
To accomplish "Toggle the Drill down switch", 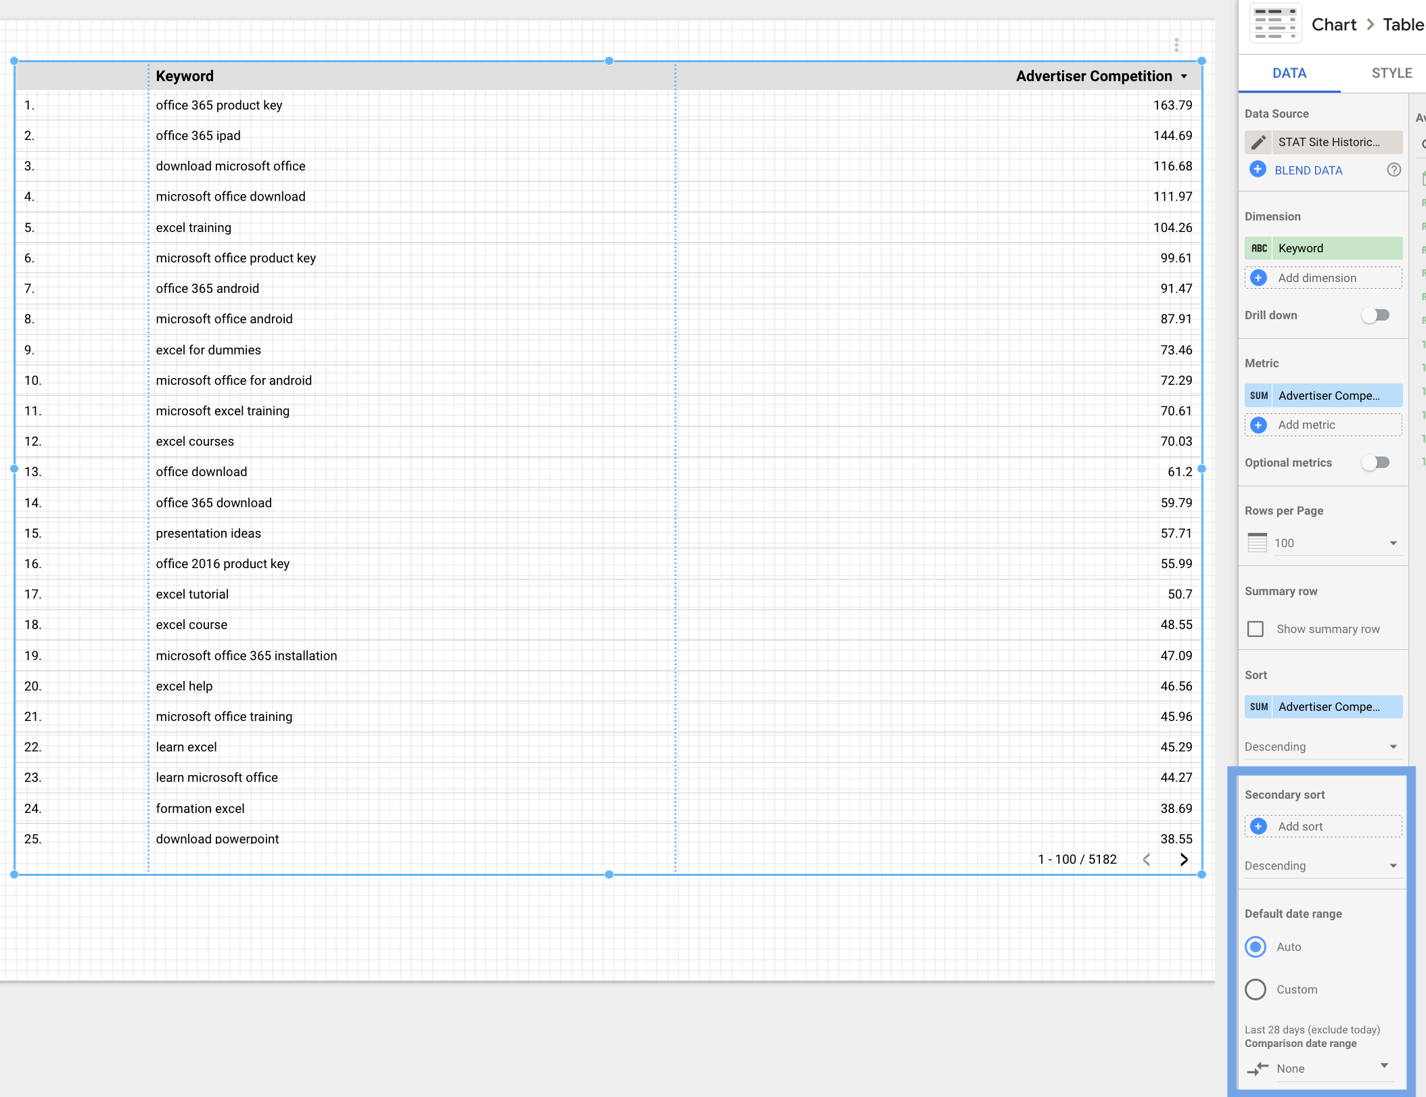I will click(x=1375, y=315).
